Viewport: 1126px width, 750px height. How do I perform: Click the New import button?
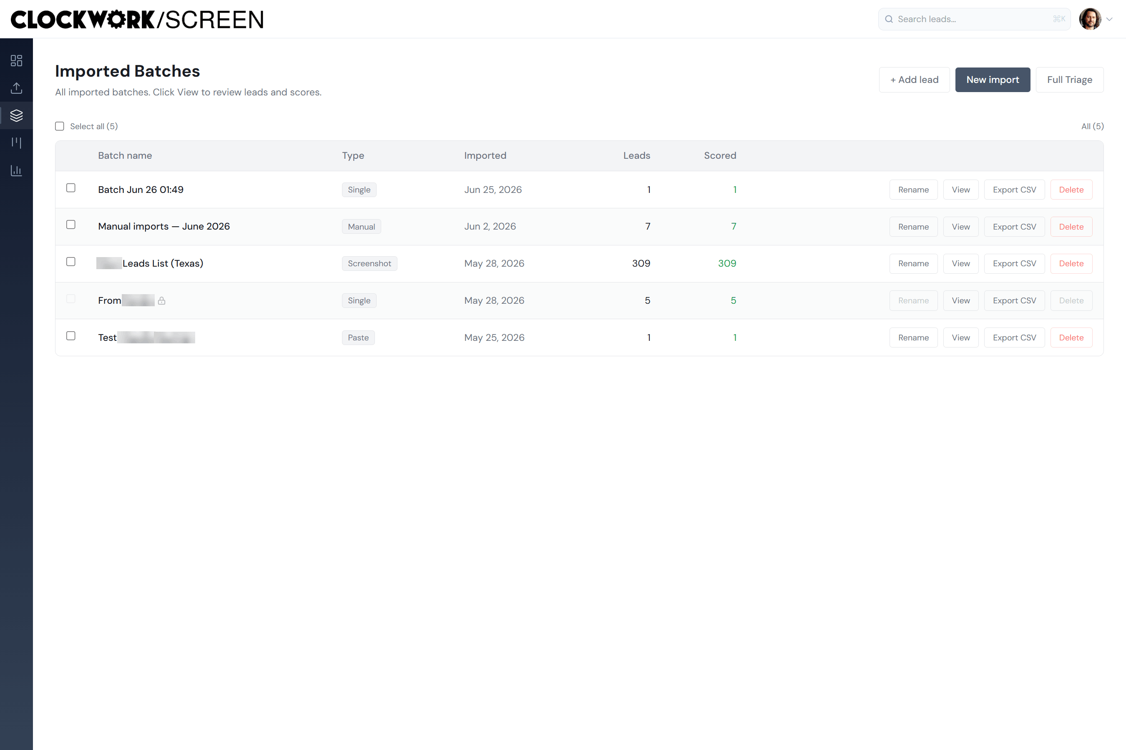[x=993, y=80]
